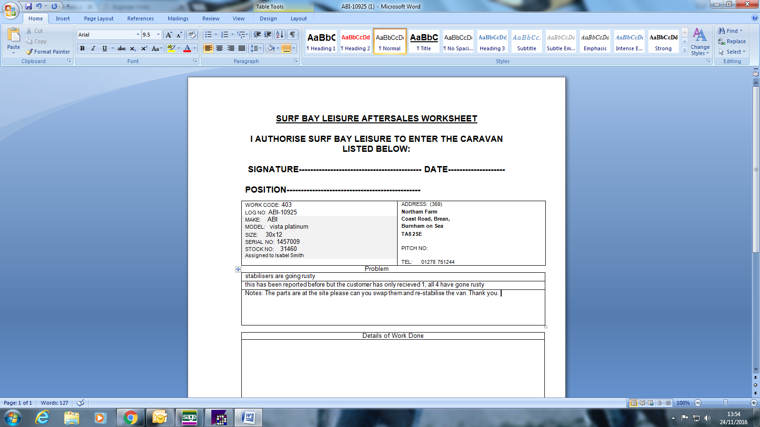The width and height of the screenshot is (760, 427).
Task: Open the Mailings tab
Action: [x=178, y=19]
